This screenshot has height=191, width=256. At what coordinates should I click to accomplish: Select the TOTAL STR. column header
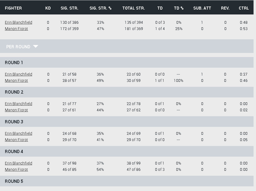point(134,8)
